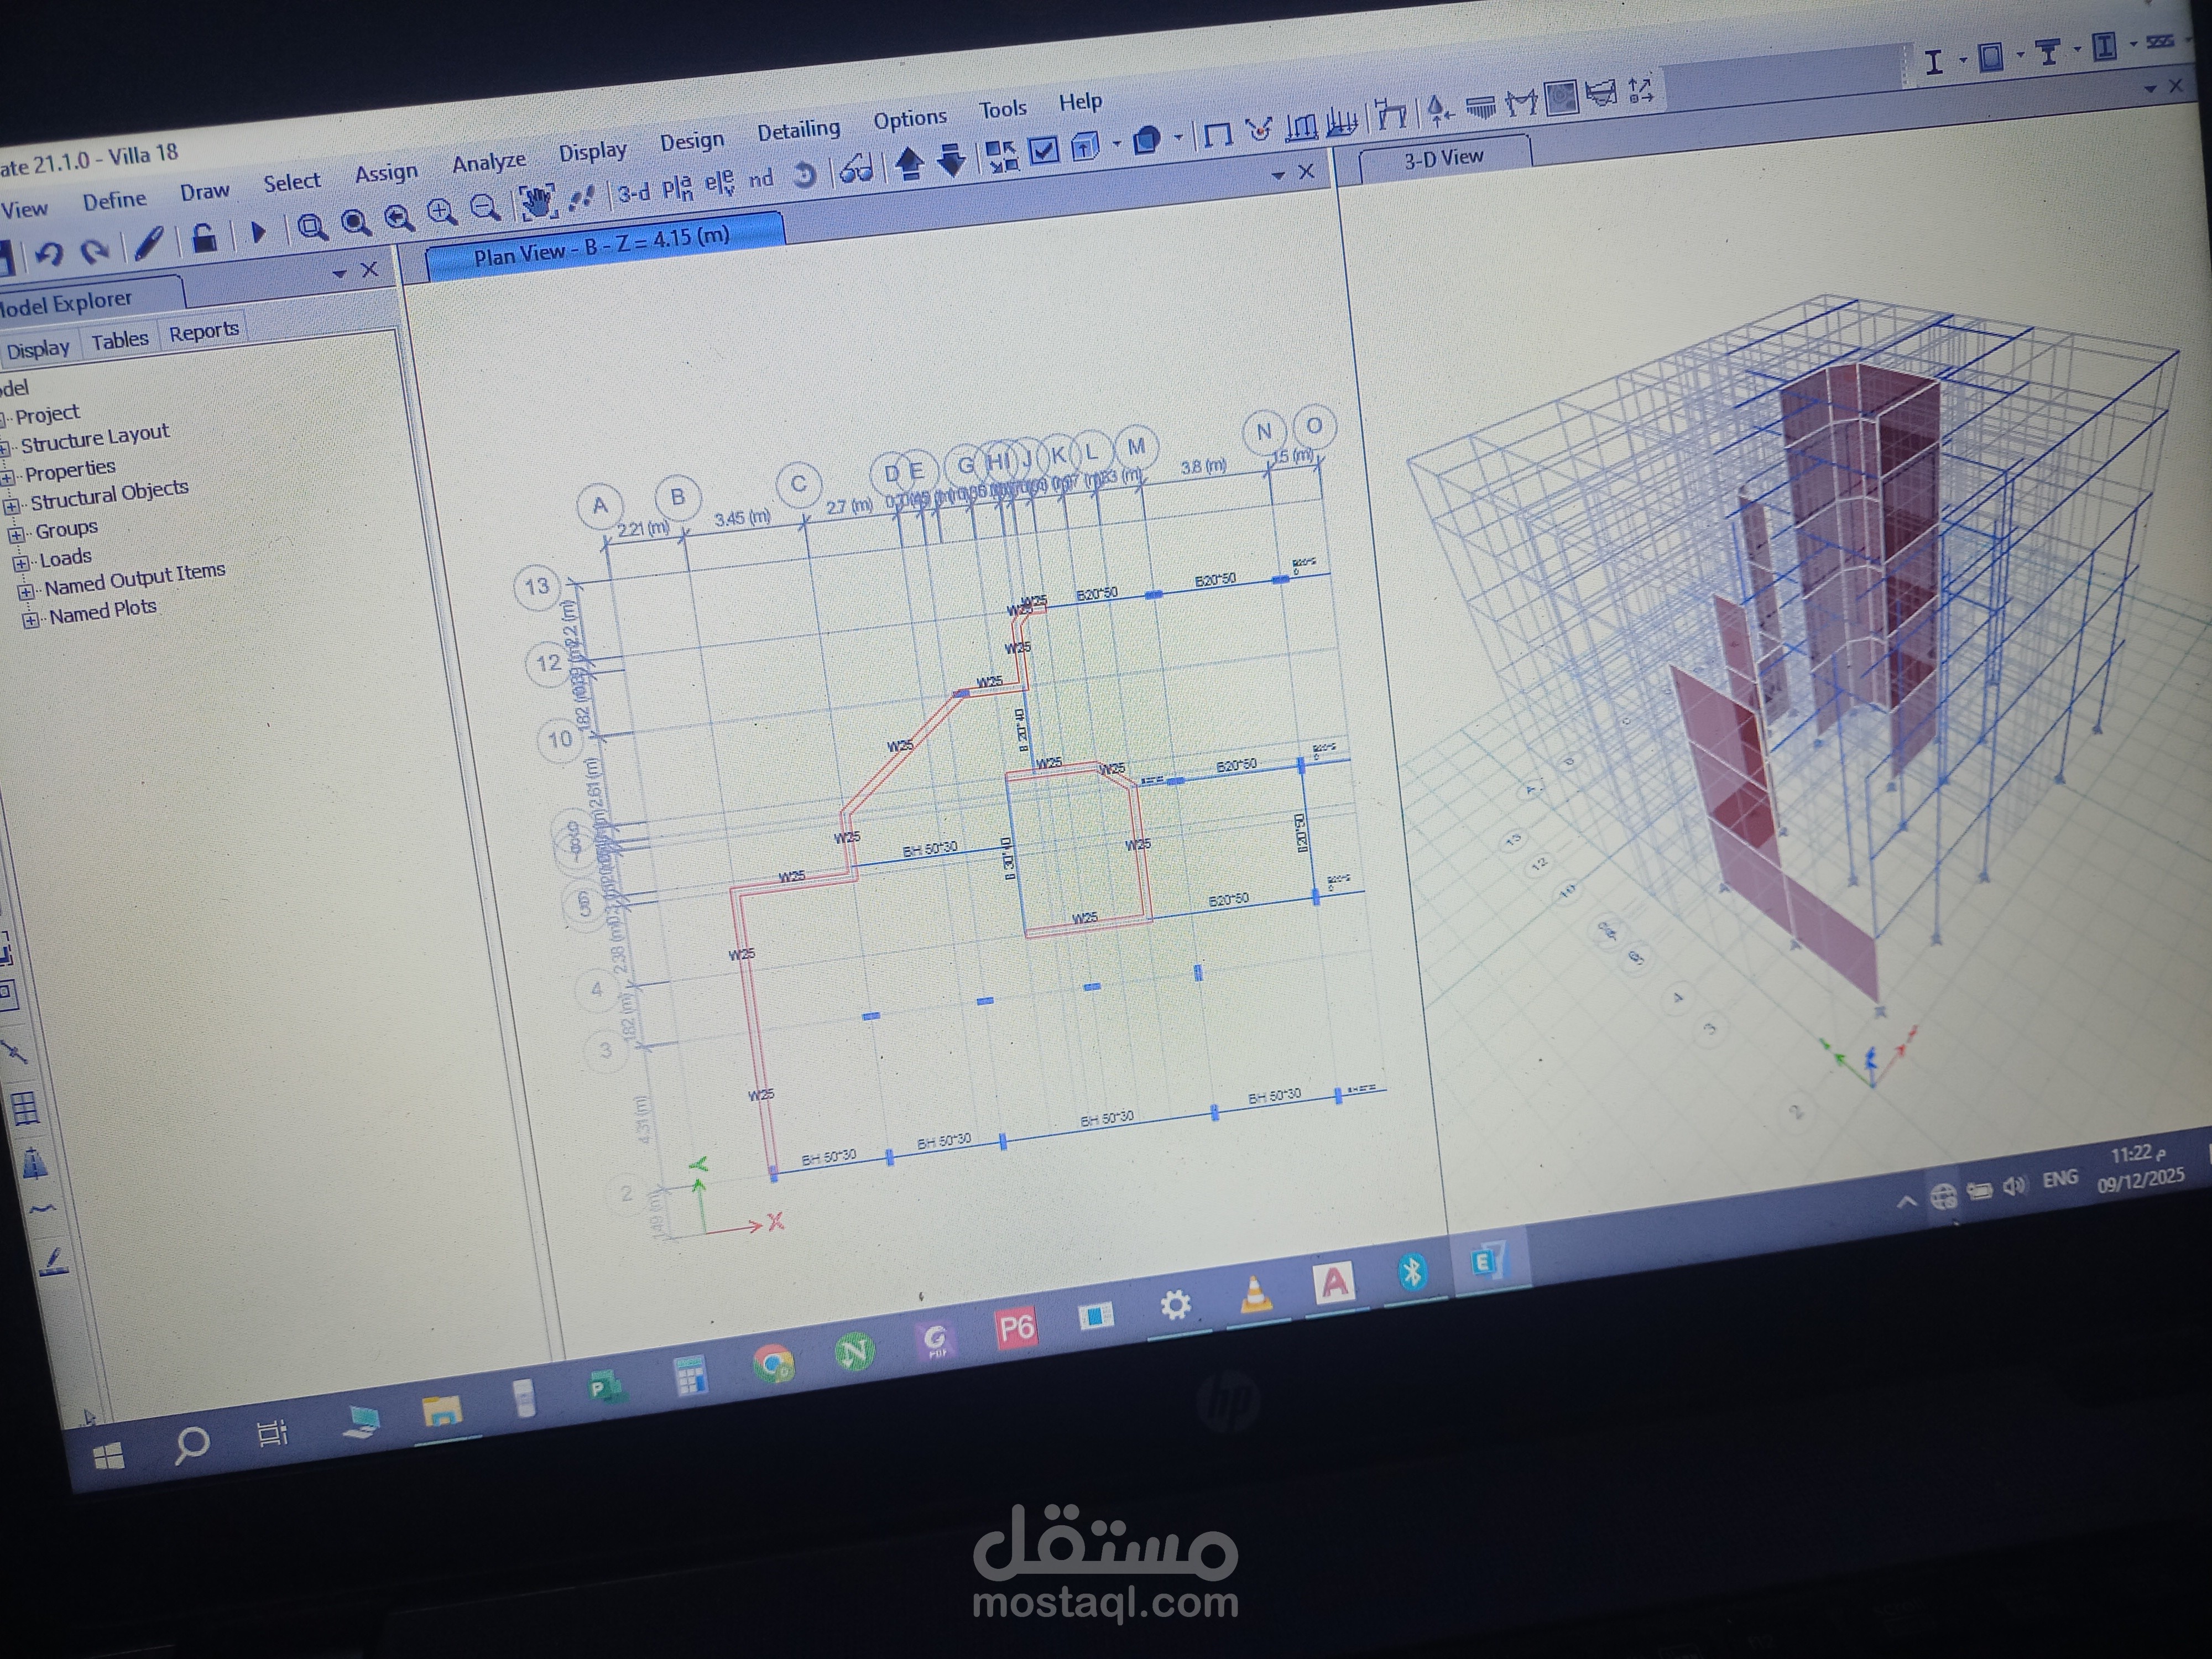Activate the Plan View Z=4.15 tab
The image size is (2212, 1659).
tap(603, 246)
